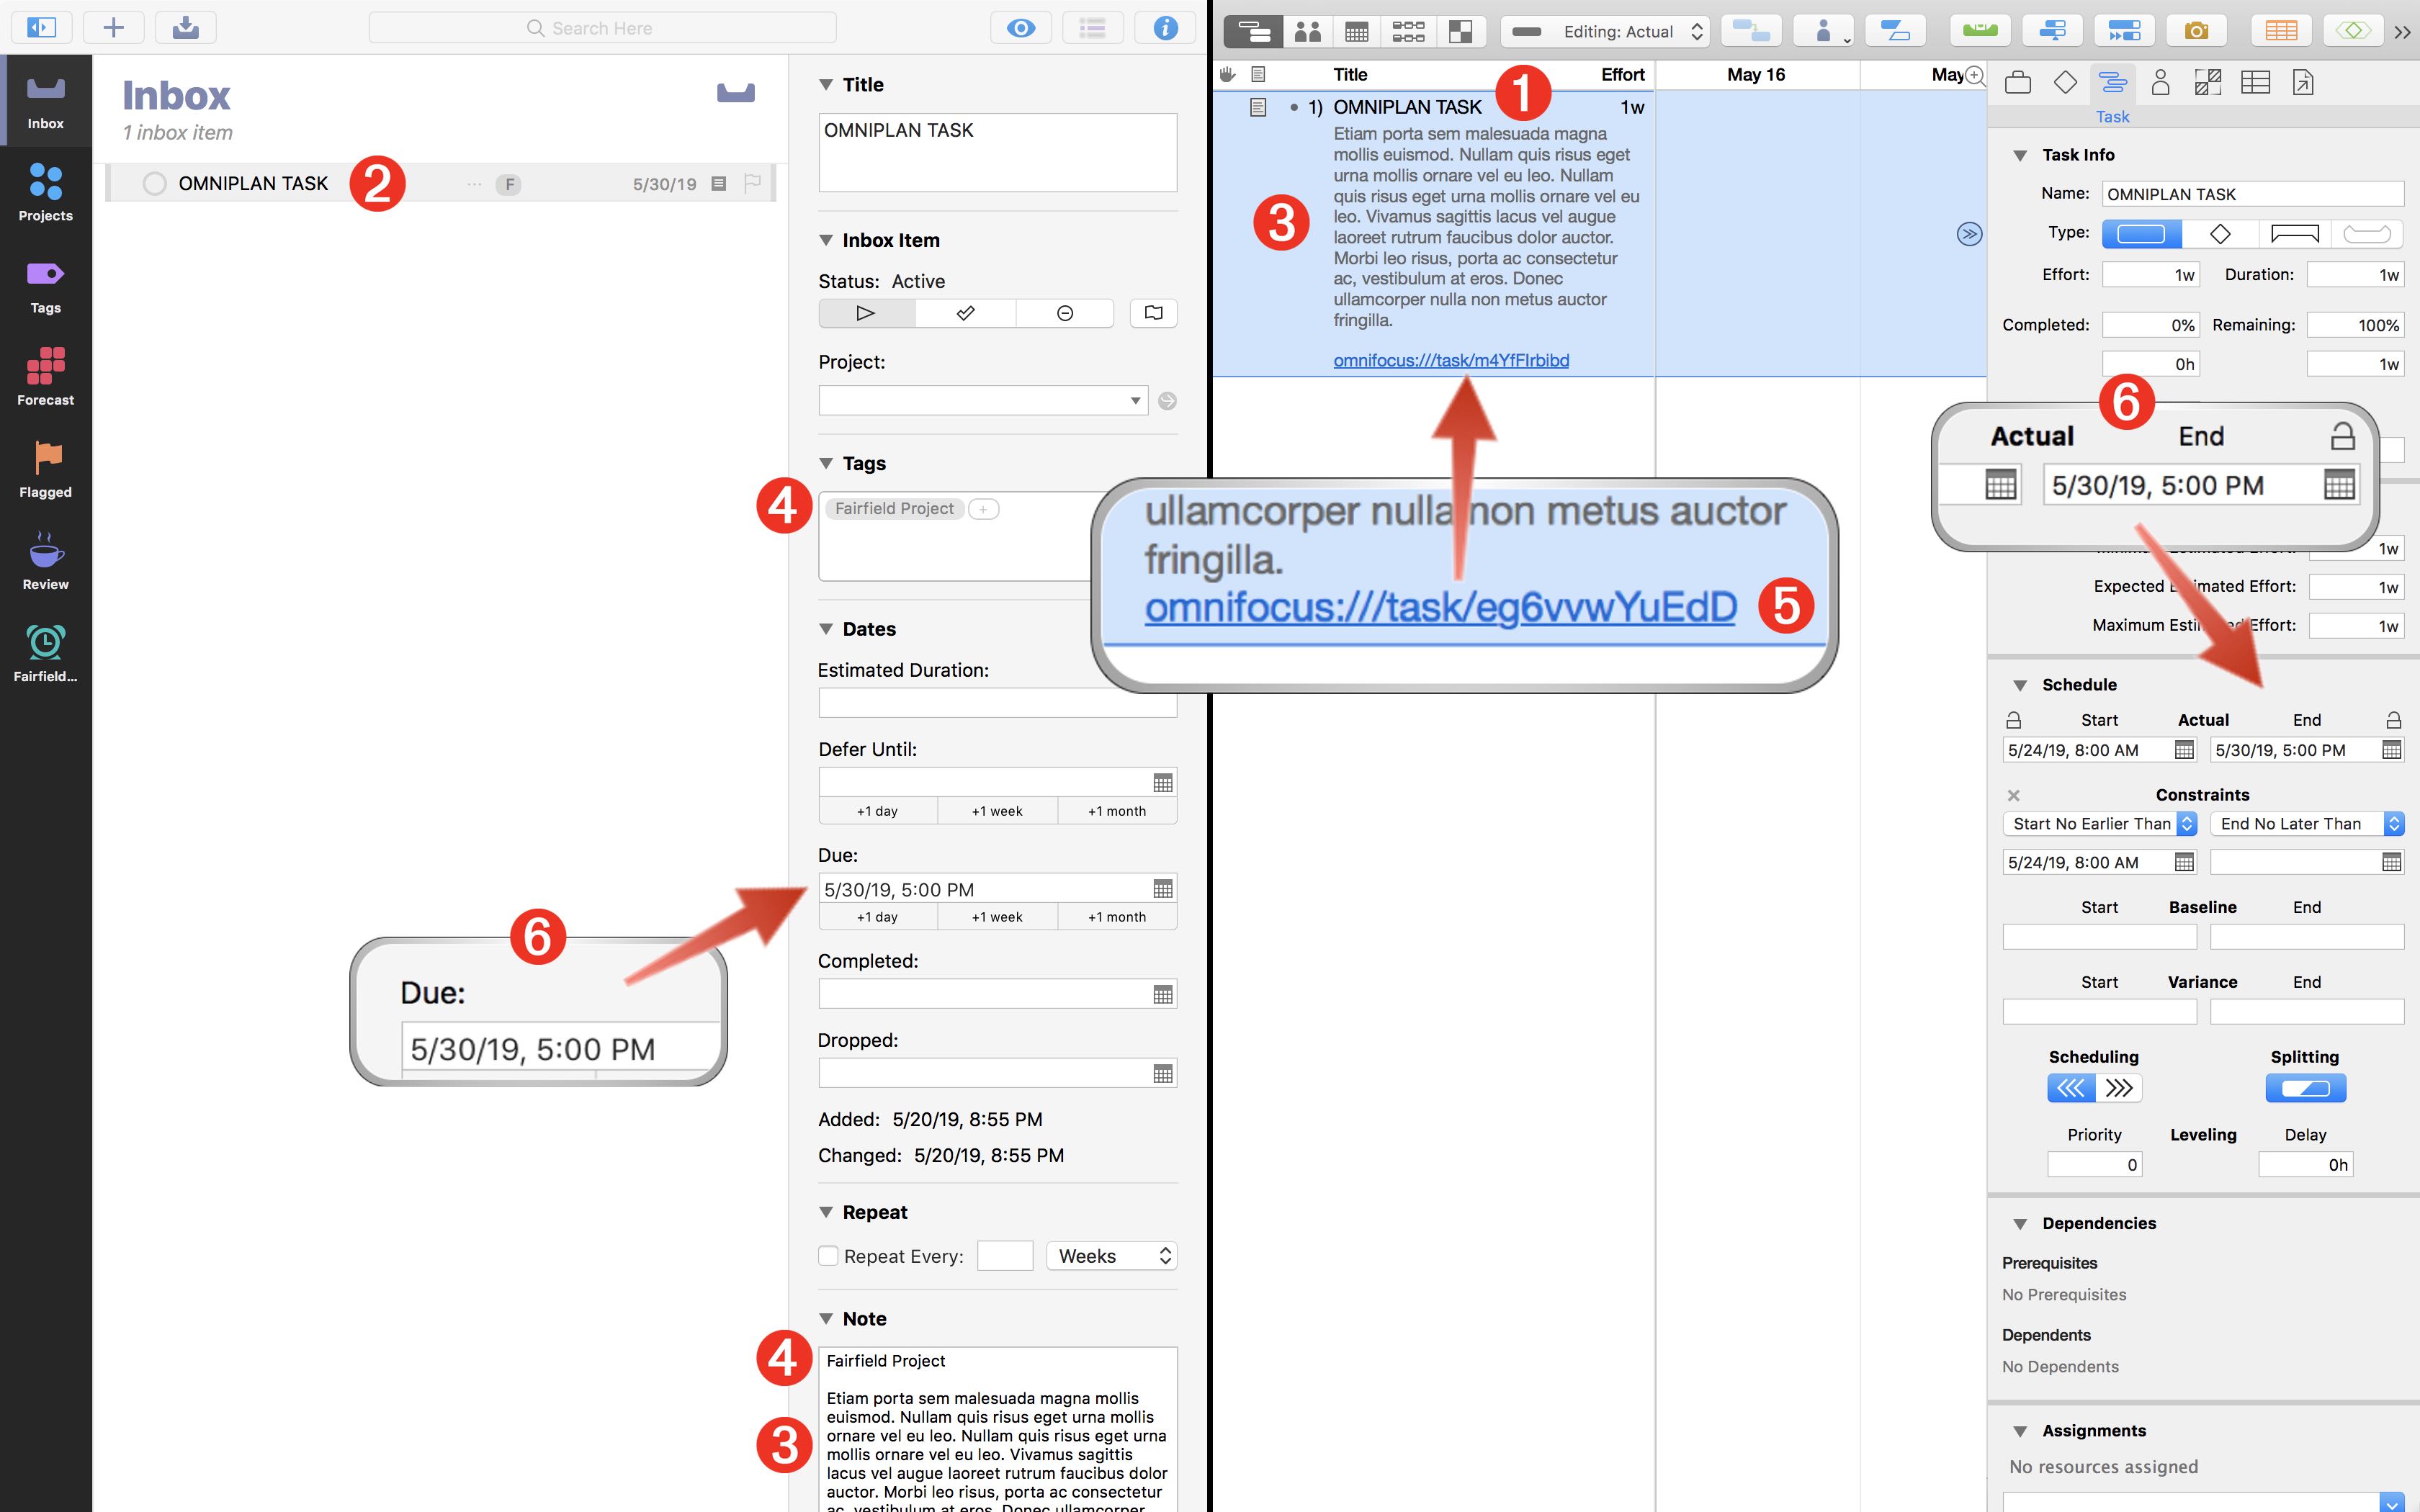
Task: Collapse the Dates section
Action: click(x=826, y=629)
